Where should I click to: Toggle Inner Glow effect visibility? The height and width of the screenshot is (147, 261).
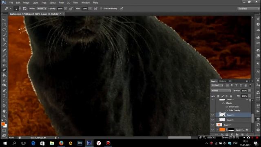click(x=227, y=107)
